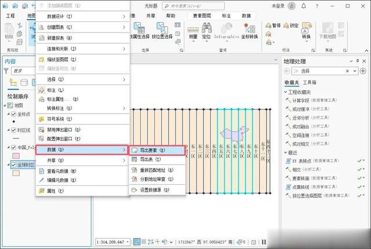Click the open project folder icon
371x249 pixels.
coord(15,6)
